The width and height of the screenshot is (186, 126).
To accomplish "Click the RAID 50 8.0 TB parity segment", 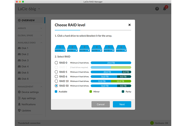I will 124,86.
